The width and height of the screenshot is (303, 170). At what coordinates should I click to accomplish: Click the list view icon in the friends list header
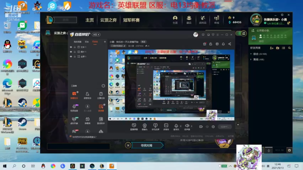coord(283,48)
